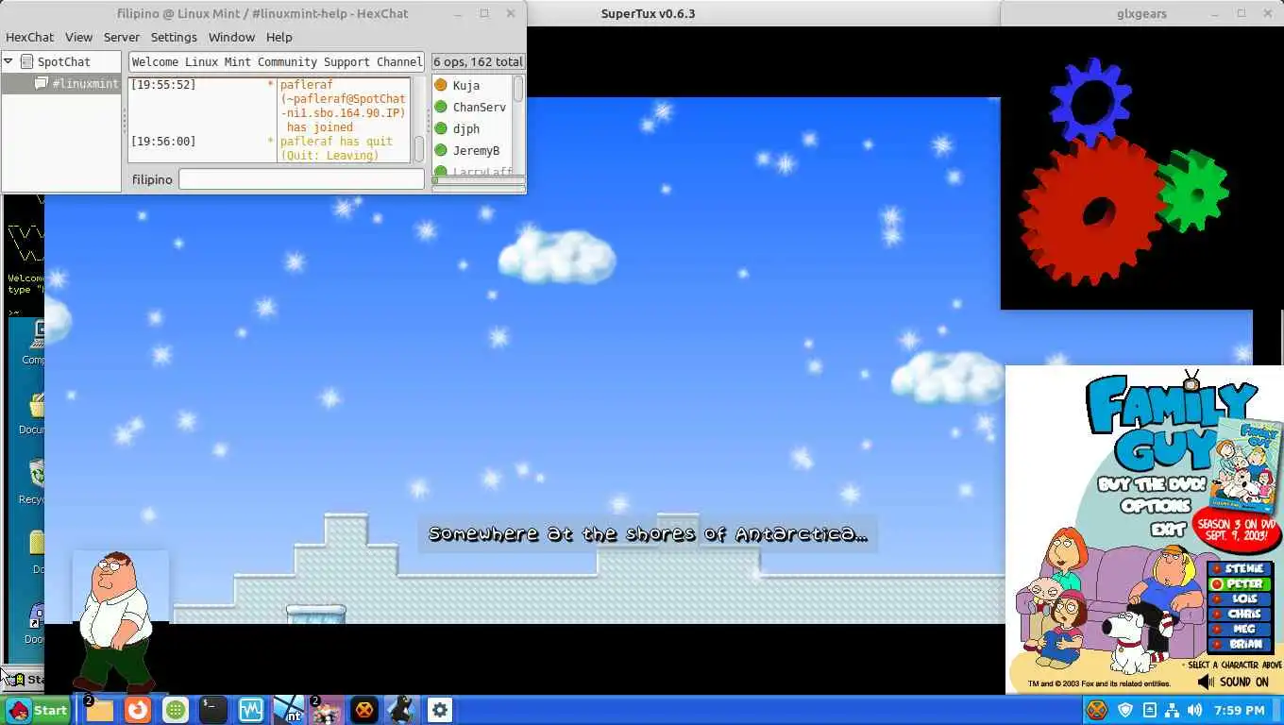Open the settings gear icon in the taskbar
Viewport: 1284px width, 725px height.
tap(440, 710)
